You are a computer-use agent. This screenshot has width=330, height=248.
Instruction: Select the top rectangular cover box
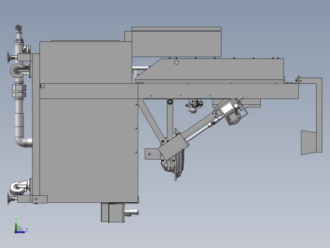[176, 42]
